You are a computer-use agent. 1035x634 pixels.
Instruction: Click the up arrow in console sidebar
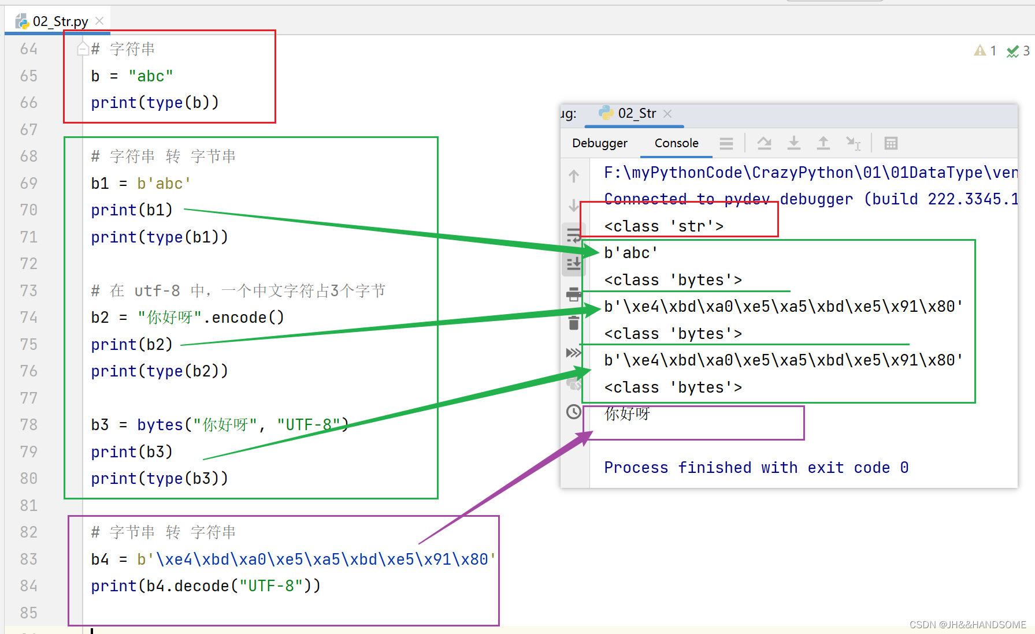(x=573, y=176)
